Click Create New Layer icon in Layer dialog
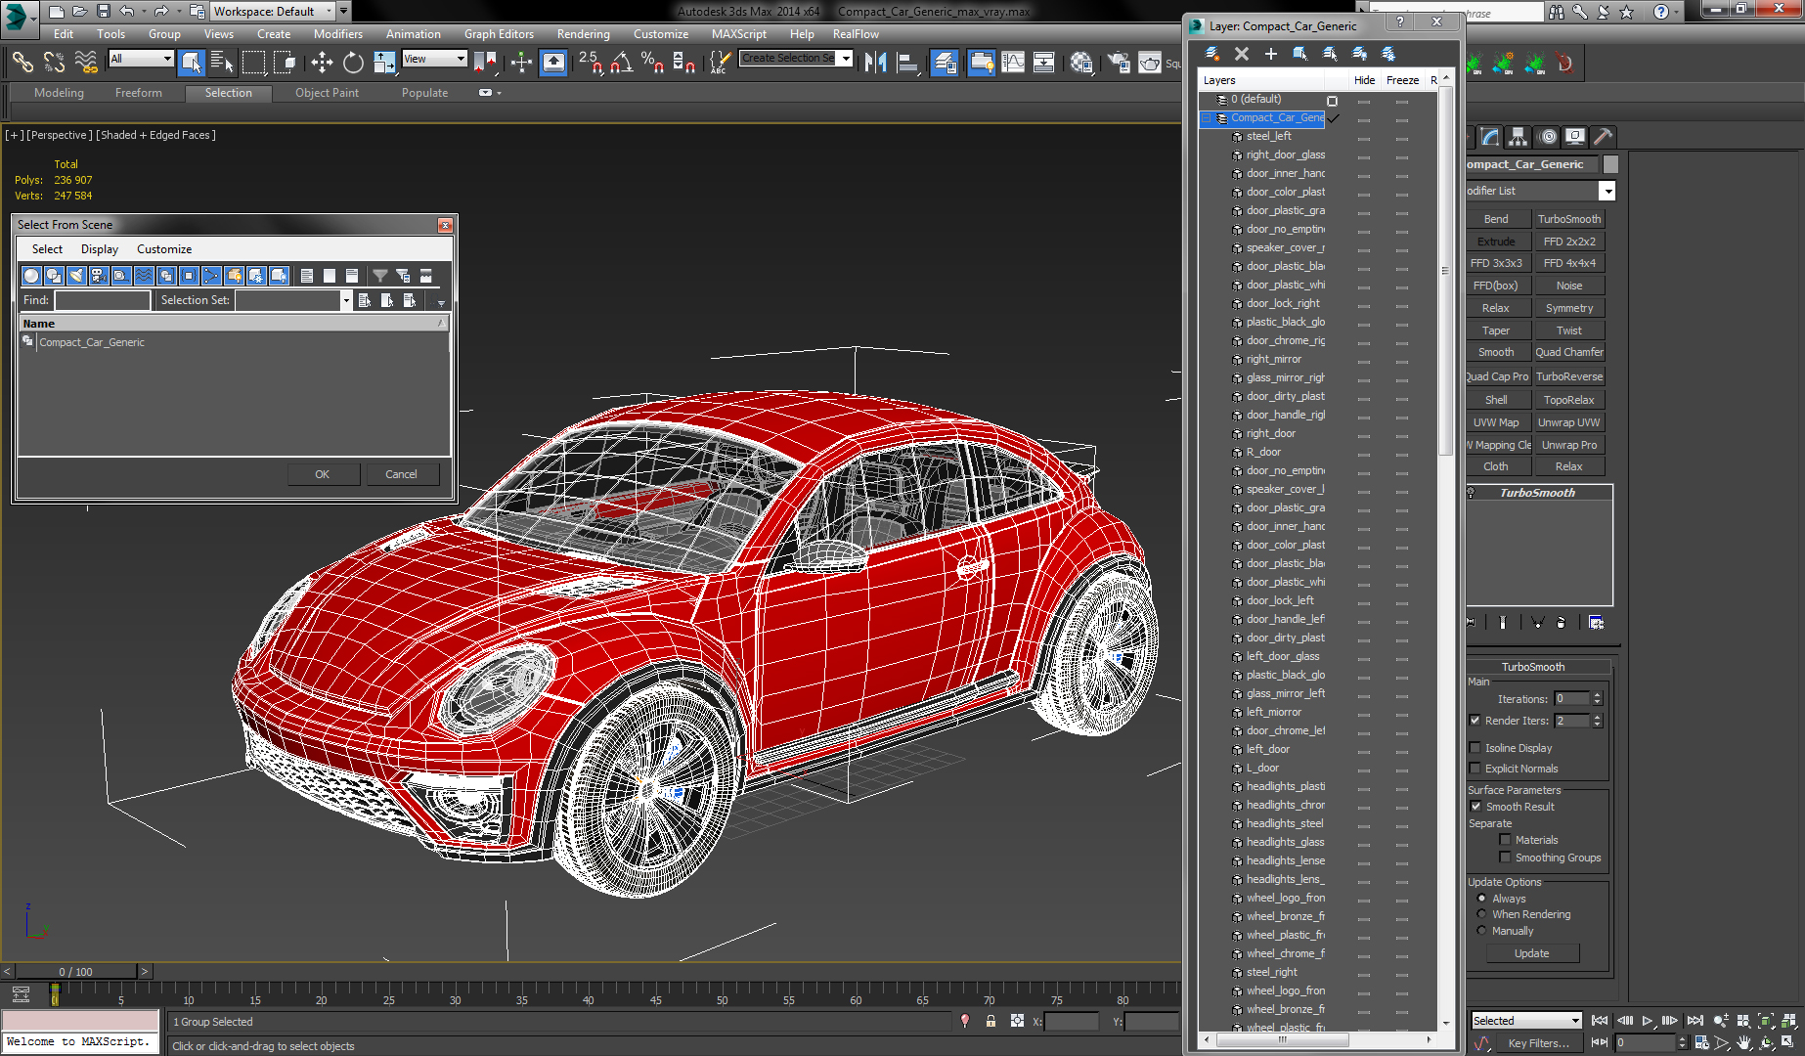Image resolution: width=1805 pixels, height=1056 pixels. pyautogui.click(x=1211, y=54)
